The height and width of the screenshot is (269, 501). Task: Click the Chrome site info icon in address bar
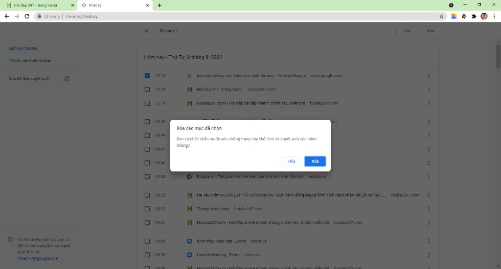pos(39,16)
